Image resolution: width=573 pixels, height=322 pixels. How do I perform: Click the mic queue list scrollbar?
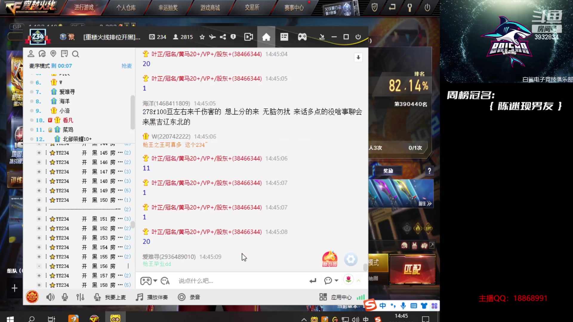(133, 112)
